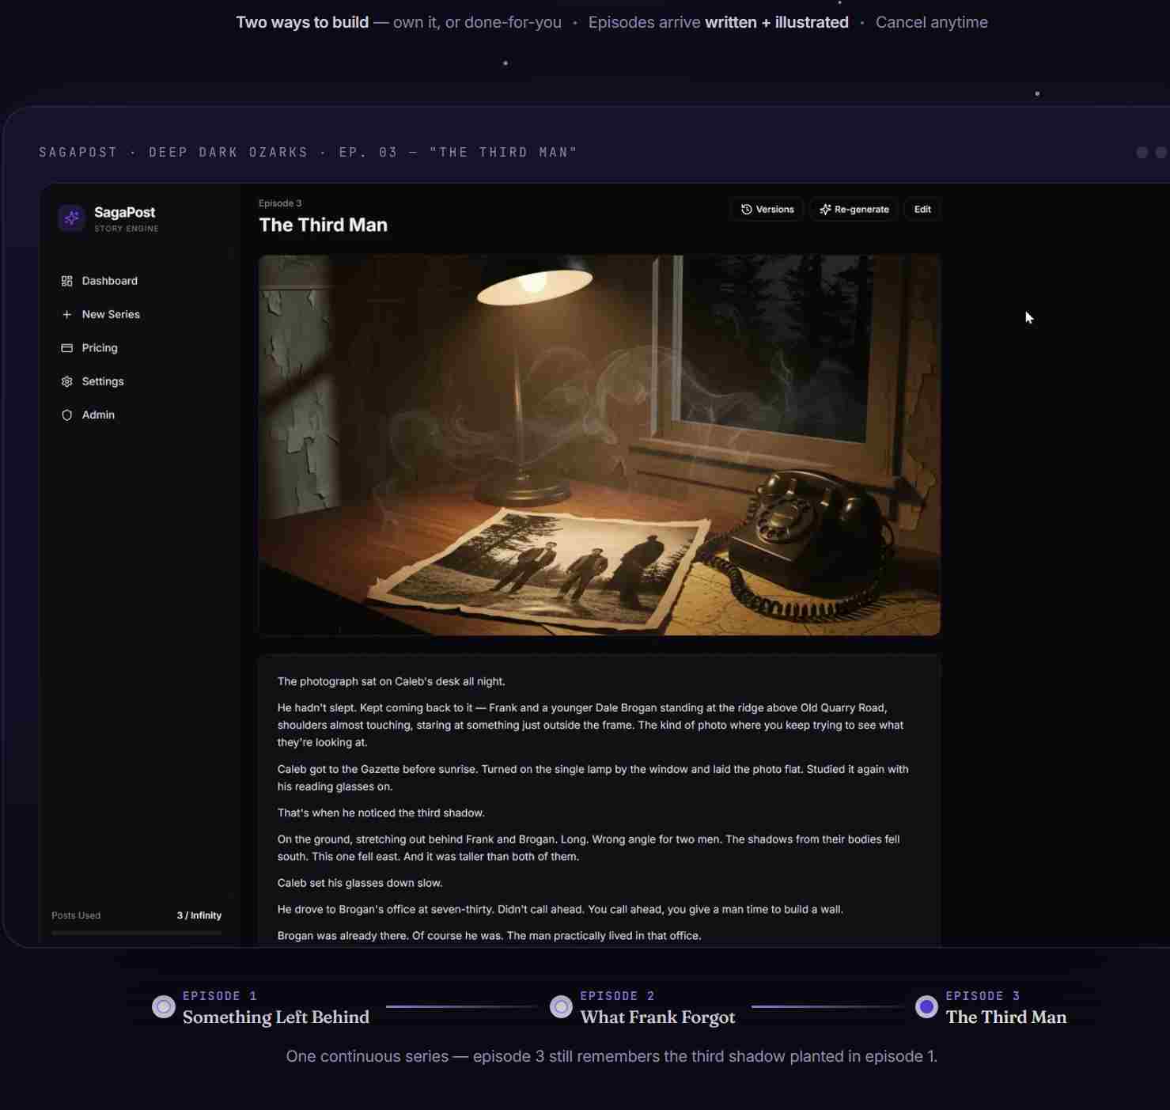The image size is (1170, 1110).
Task: Click the "3 / Infinity" posts count
Action: point(199,915)
